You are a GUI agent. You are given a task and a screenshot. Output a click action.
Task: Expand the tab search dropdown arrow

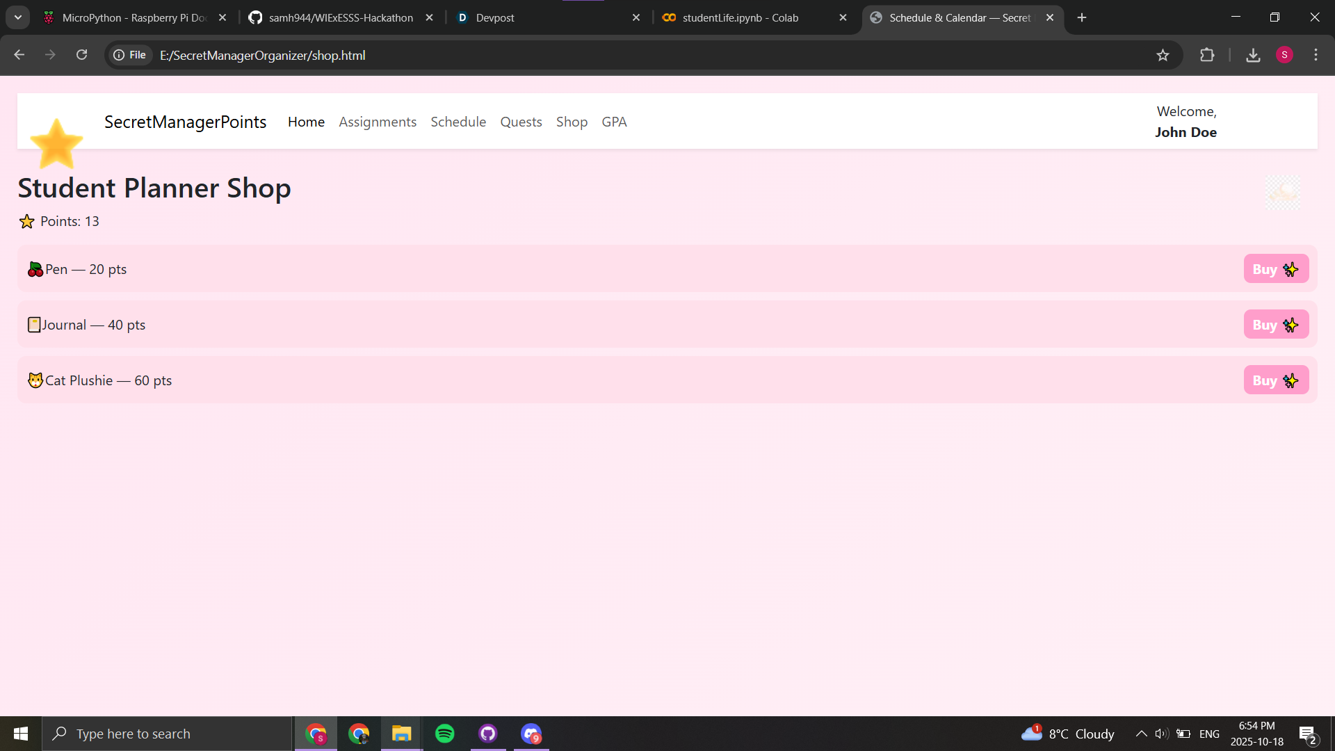pos(18,17)
